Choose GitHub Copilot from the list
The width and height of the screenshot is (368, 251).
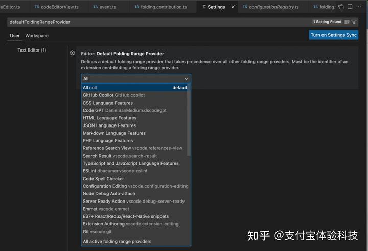(x=113, y=95)
